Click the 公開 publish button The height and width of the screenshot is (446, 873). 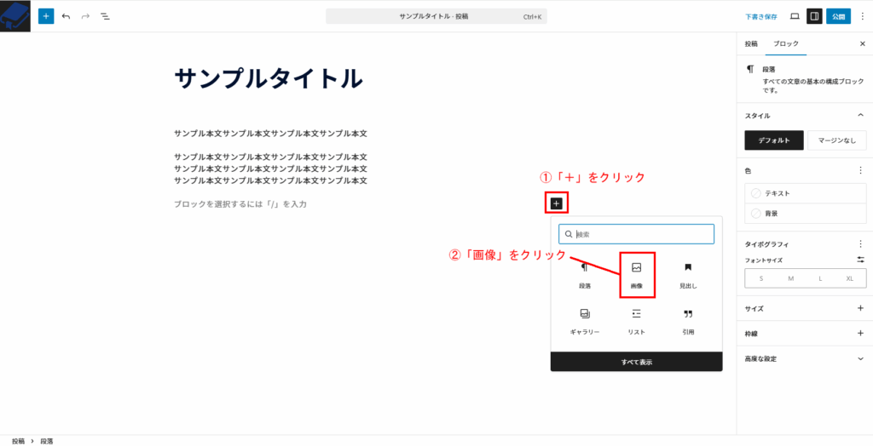coord(839,16)
